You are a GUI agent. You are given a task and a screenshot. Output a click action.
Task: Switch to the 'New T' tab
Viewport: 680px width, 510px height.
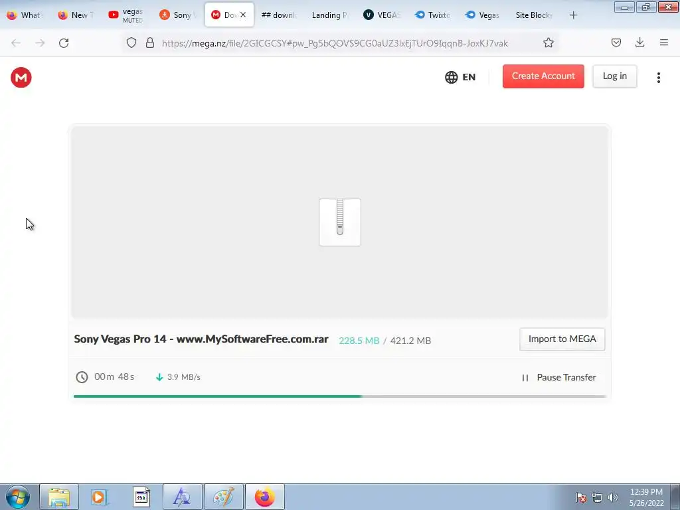pyautogui.click(x=76, y=15)
